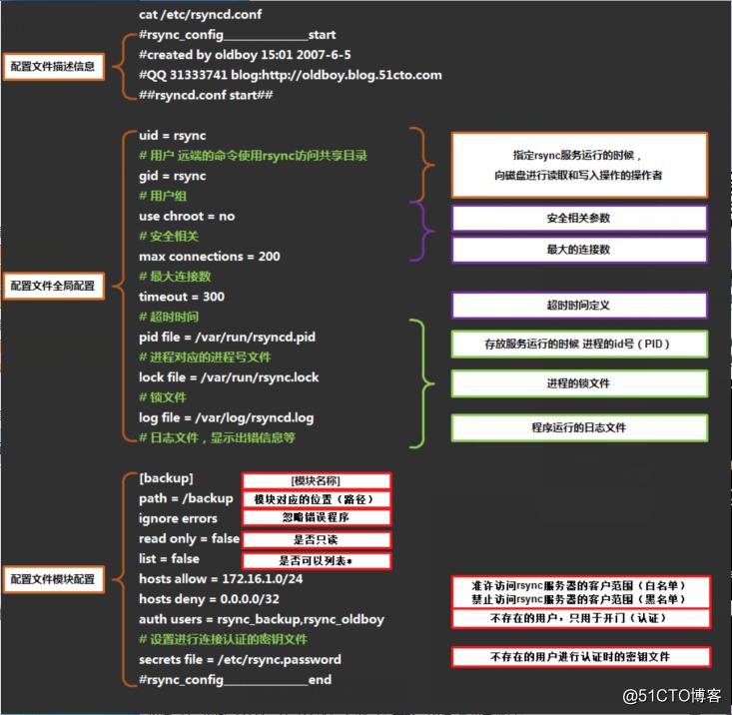Screen dimensions: 732x715
Task: Click the 'gid = rsync' line
Action: [x=172, y=176]
